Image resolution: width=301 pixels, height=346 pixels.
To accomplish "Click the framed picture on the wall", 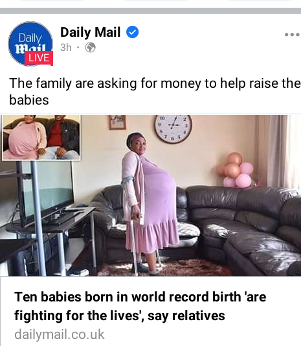I will (117, 122).
